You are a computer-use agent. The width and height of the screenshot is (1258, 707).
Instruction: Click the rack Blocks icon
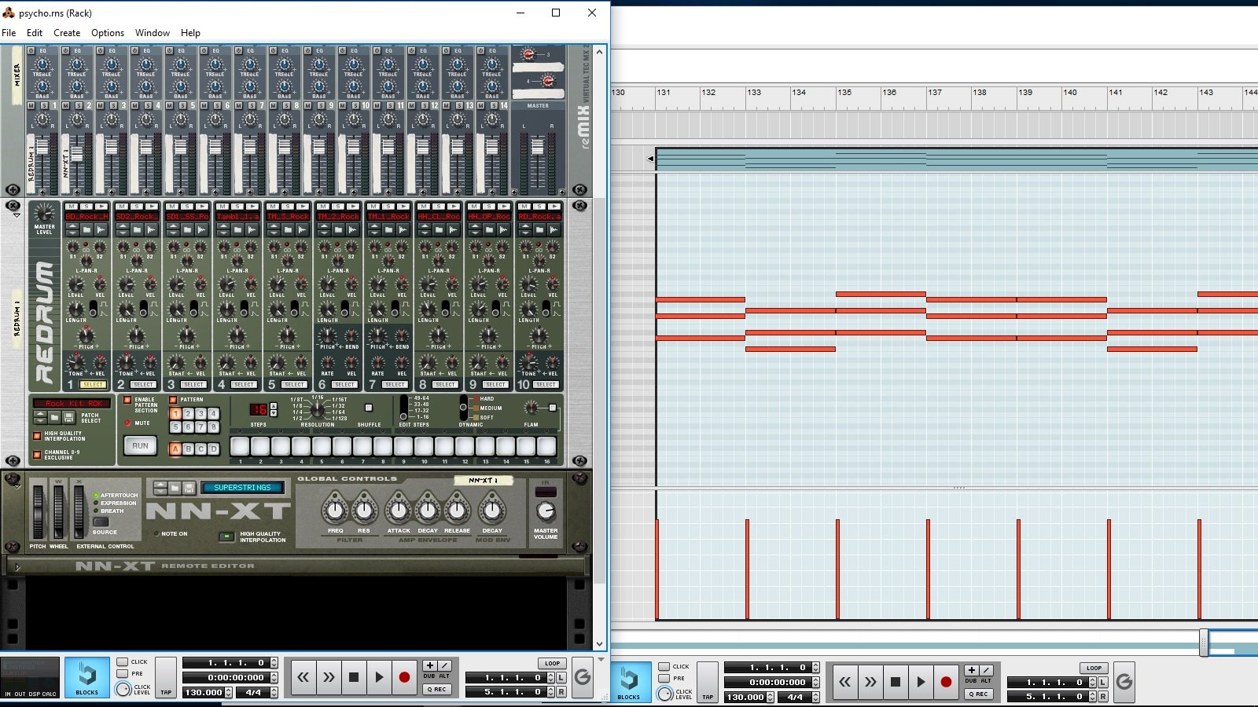point(86,678)
